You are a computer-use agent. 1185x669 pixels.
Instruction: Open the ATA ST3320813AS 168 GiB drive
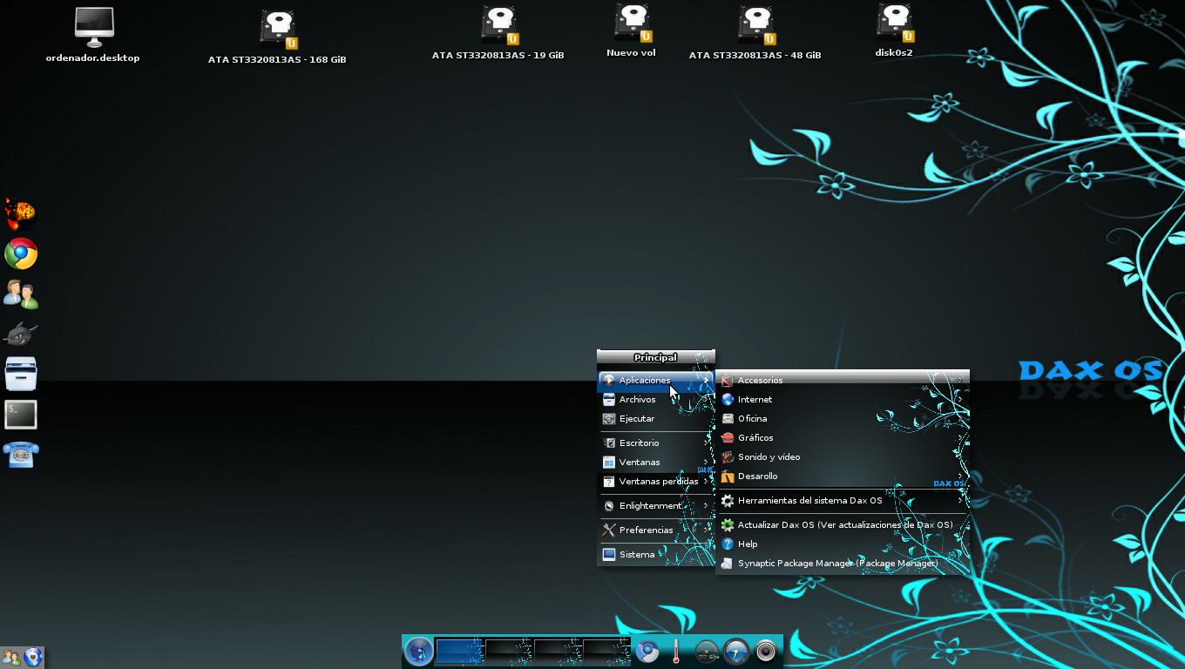[x=277, y=30]
